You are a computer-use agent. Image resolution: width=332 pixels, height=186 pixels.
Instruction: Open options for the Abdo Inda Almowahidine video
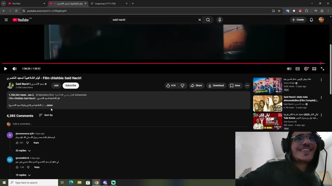click(x=321, y=98)
